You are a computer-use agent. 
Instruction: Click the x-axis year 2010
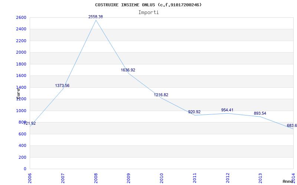coord(162,178)
